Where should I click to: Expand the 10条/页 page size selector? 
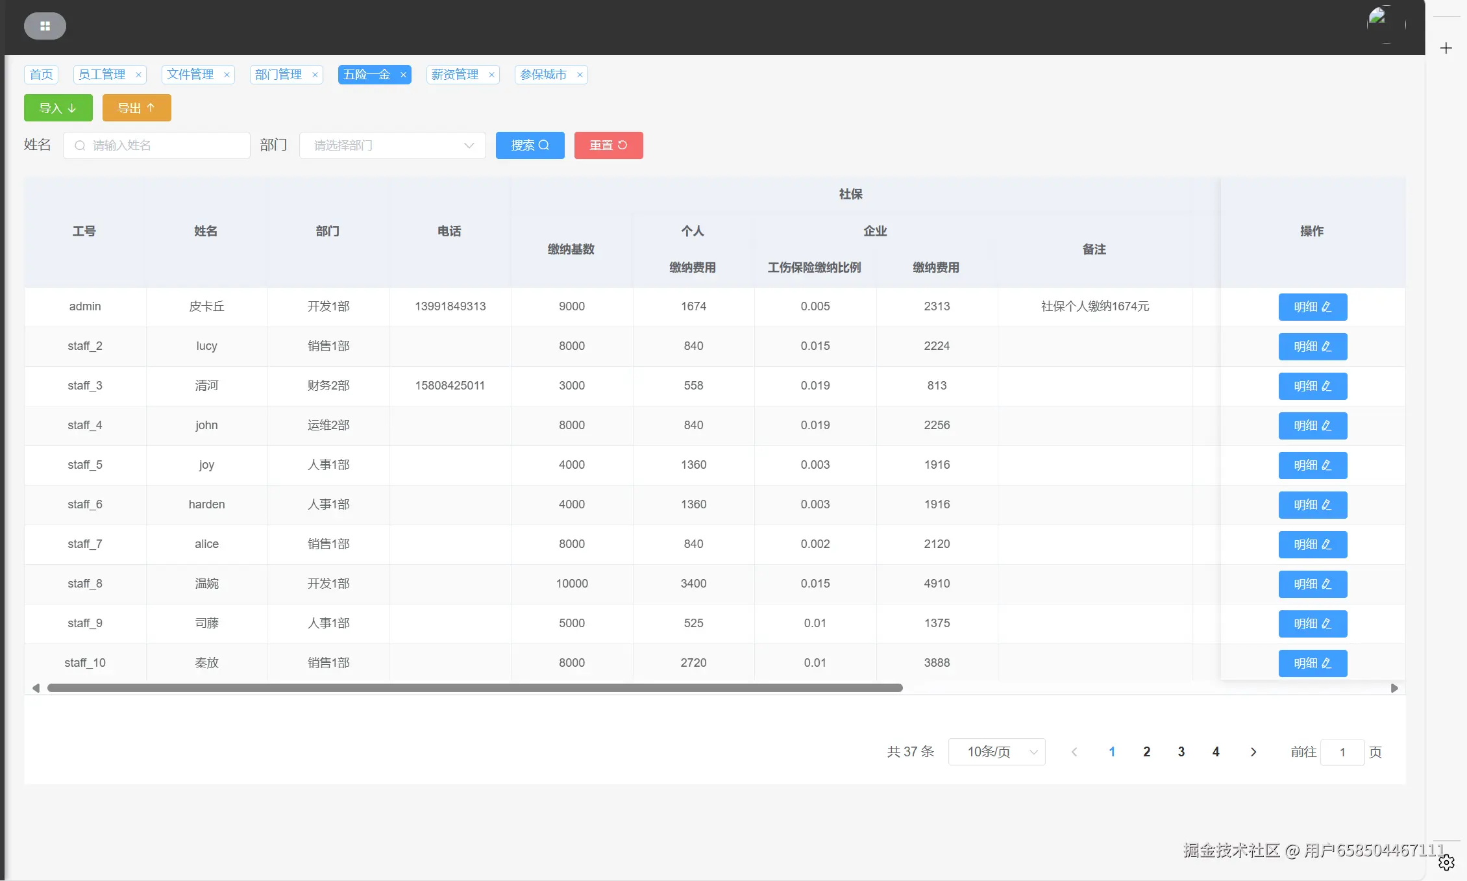(996, 752)
